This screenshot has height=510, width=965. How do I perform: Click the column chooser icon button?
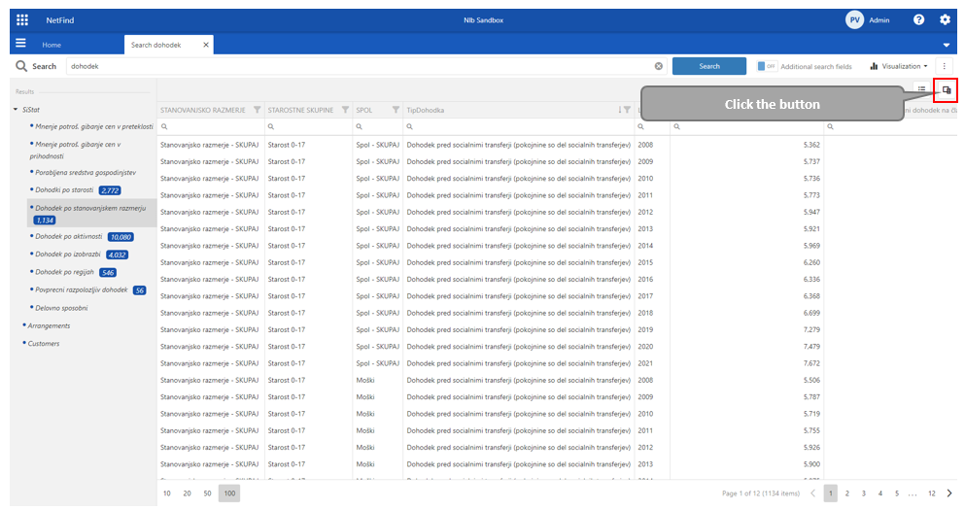pos(946,89)
